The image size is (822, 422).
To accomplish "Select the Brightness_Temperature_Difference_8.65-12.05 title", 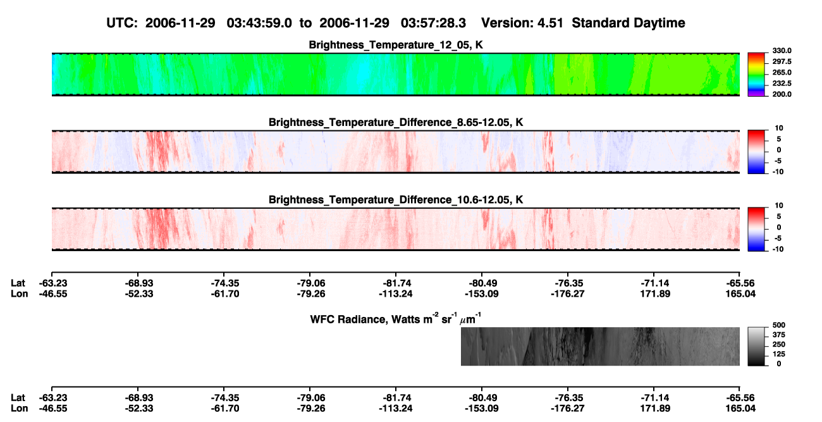I will (x=396, y=122).
